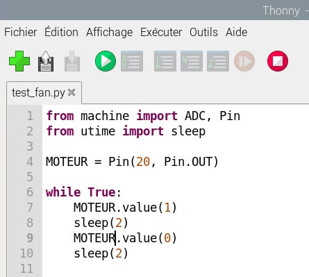The height and width of the screenshot is (277, 309).
Task: Stop the program with the red Stop button
Action: tap(278, 61)
